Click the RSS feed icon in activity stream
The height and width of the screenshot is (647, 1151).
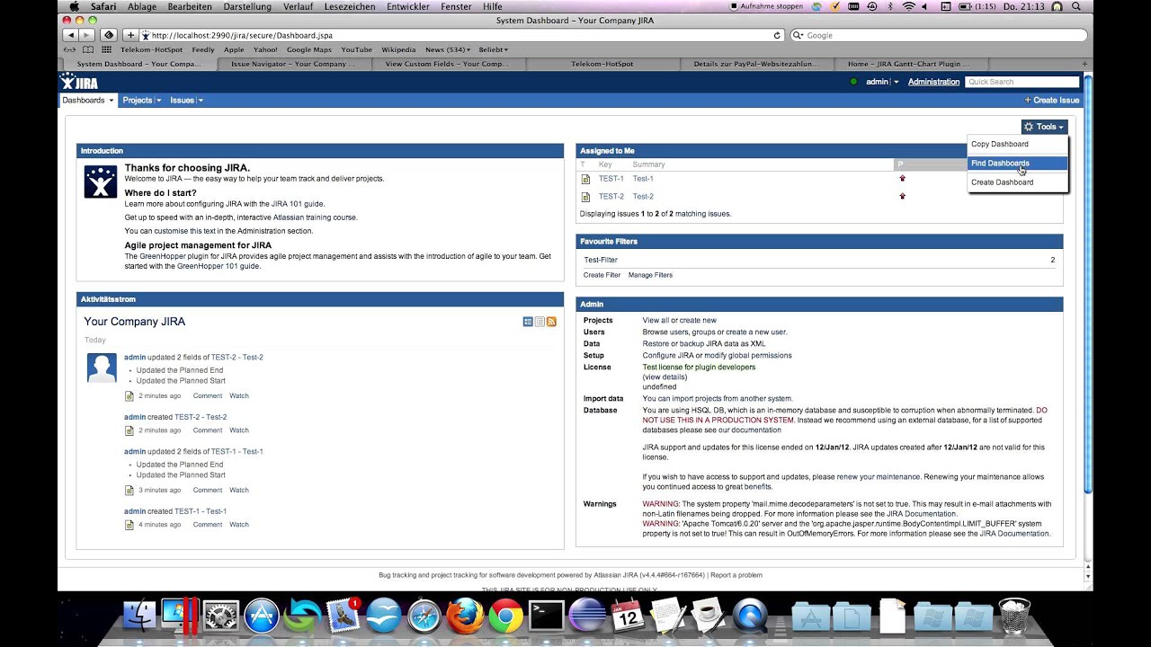(x=551, y=322)
